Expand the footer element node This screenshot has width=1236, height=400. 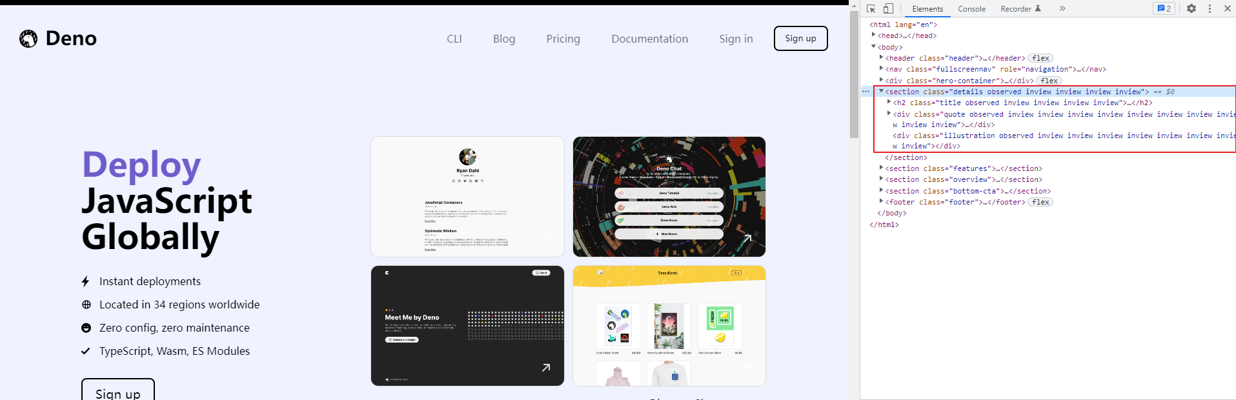881,201
